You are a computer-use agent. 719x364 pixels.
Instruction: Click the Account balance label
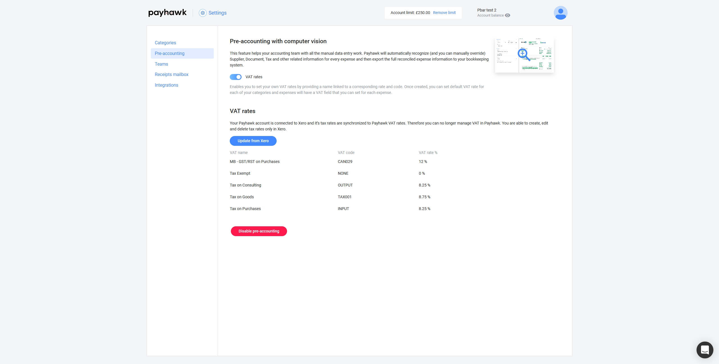(490, 15)
